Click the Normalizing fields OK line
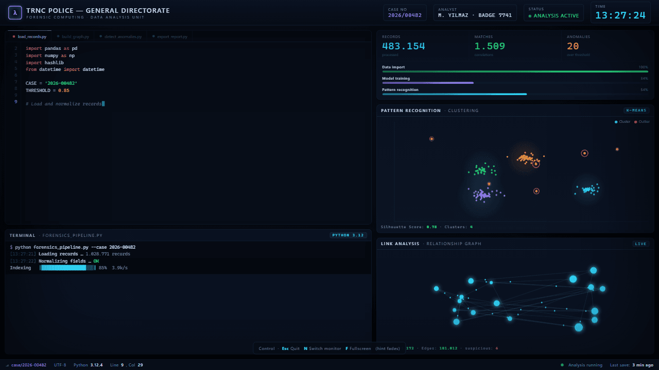The image size is (659, 370). click(x=55, y=261)
